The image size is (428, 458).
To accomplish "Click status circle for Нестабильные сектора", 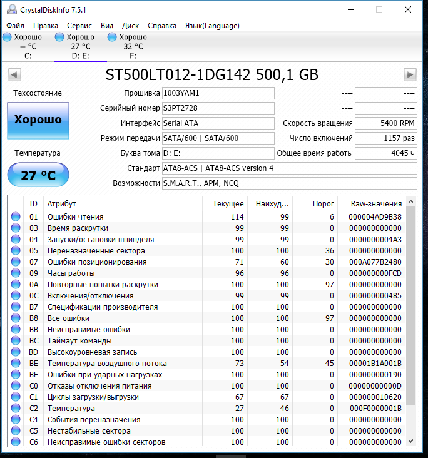I will tap(16, 430).
